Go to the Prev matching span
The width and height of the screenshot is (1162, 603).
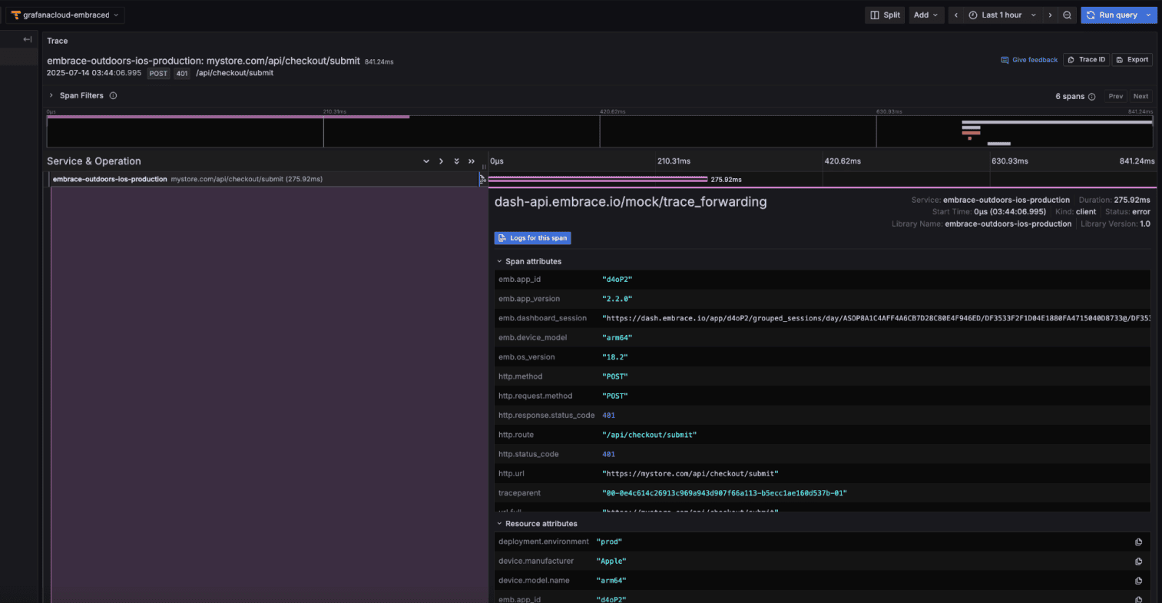(x=1116, y=96)
